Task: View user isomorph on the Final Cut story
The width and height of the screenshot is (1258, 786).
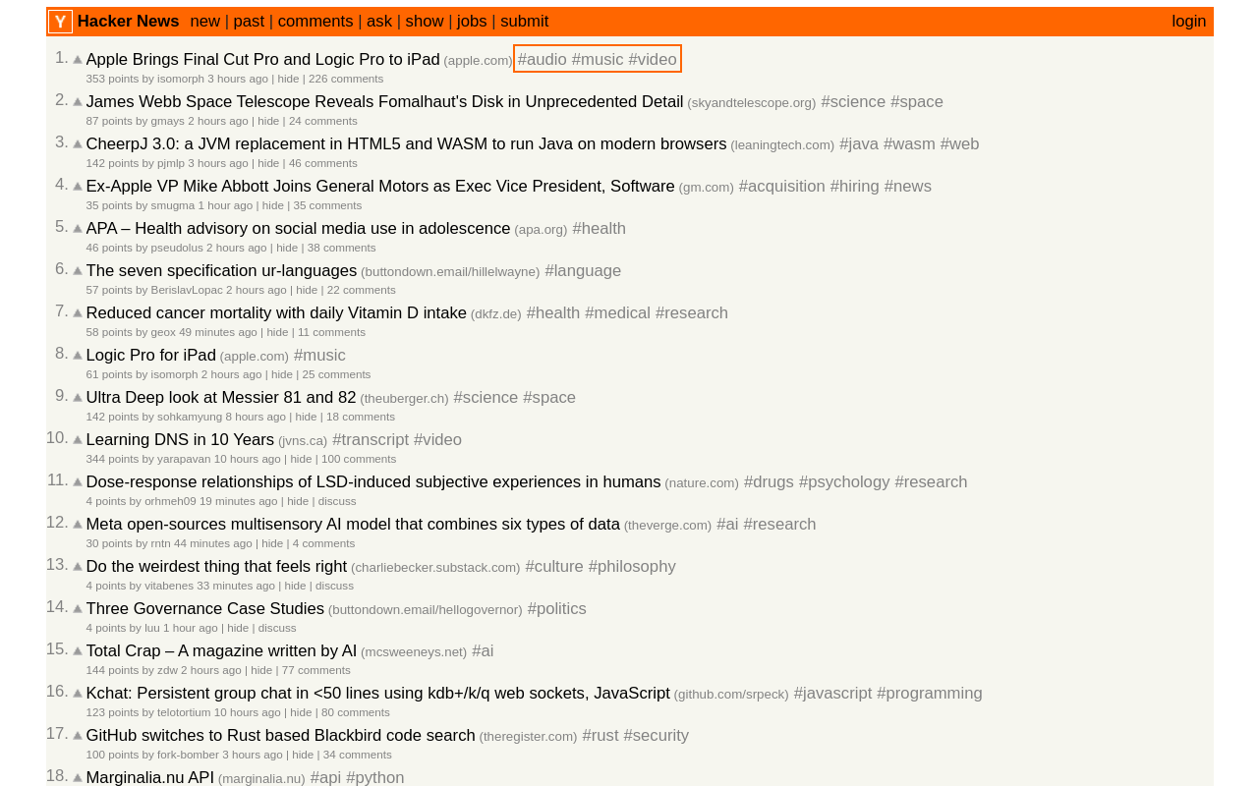Action: pyautogui.click(x=181, y=79)
